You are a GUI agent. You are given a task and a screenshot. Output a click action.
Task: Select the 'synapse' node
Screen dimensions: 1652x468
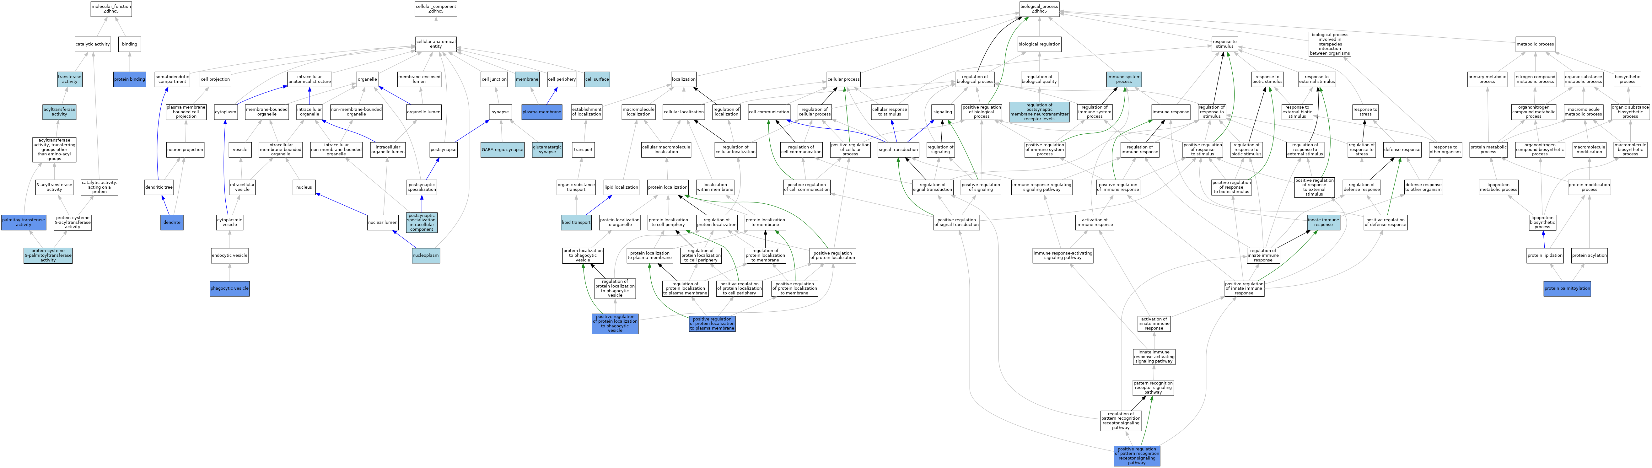coord(500,112)
